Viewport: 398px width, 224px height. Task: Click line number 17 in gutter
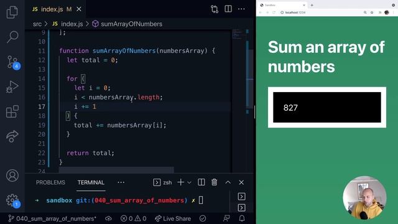coord(42,106)
